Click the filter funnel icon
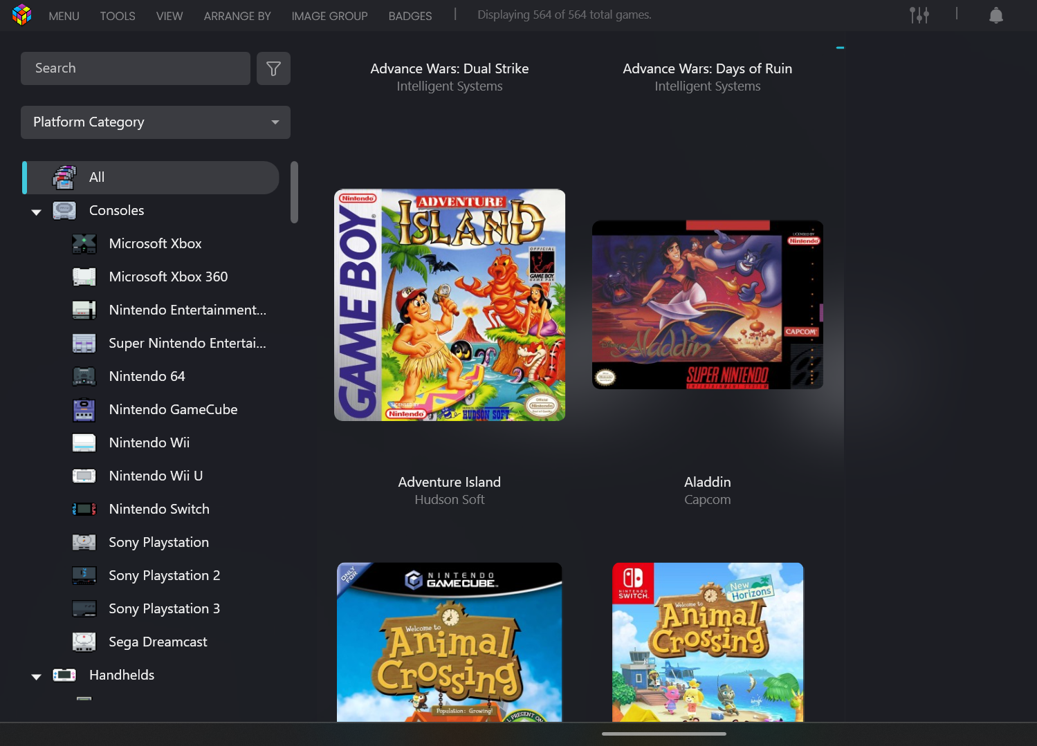The height and width of the screenshot is (746, 1037). tap(273, 68)
